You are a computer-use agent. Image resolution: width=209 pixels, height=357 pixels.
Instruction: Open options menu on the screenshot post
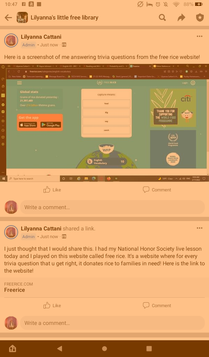click(200, 36)
